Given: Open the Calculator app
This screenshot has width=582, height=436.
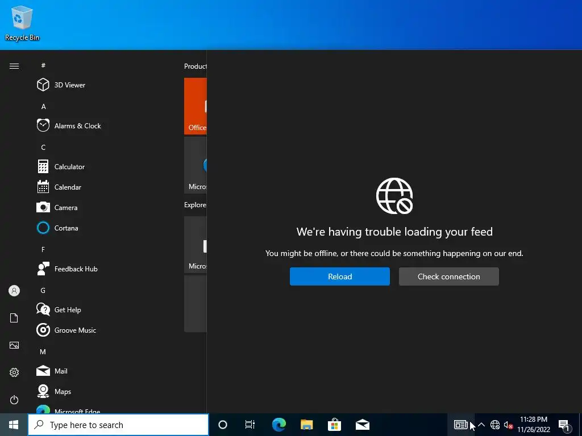Looking at the screenshot, I should pyautogui.click(x=60, y=166).
